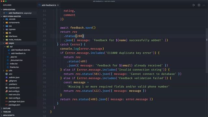This screenshot has width=208, height=117.
Task: Expand the Timeline section
Action: [2, 112]
